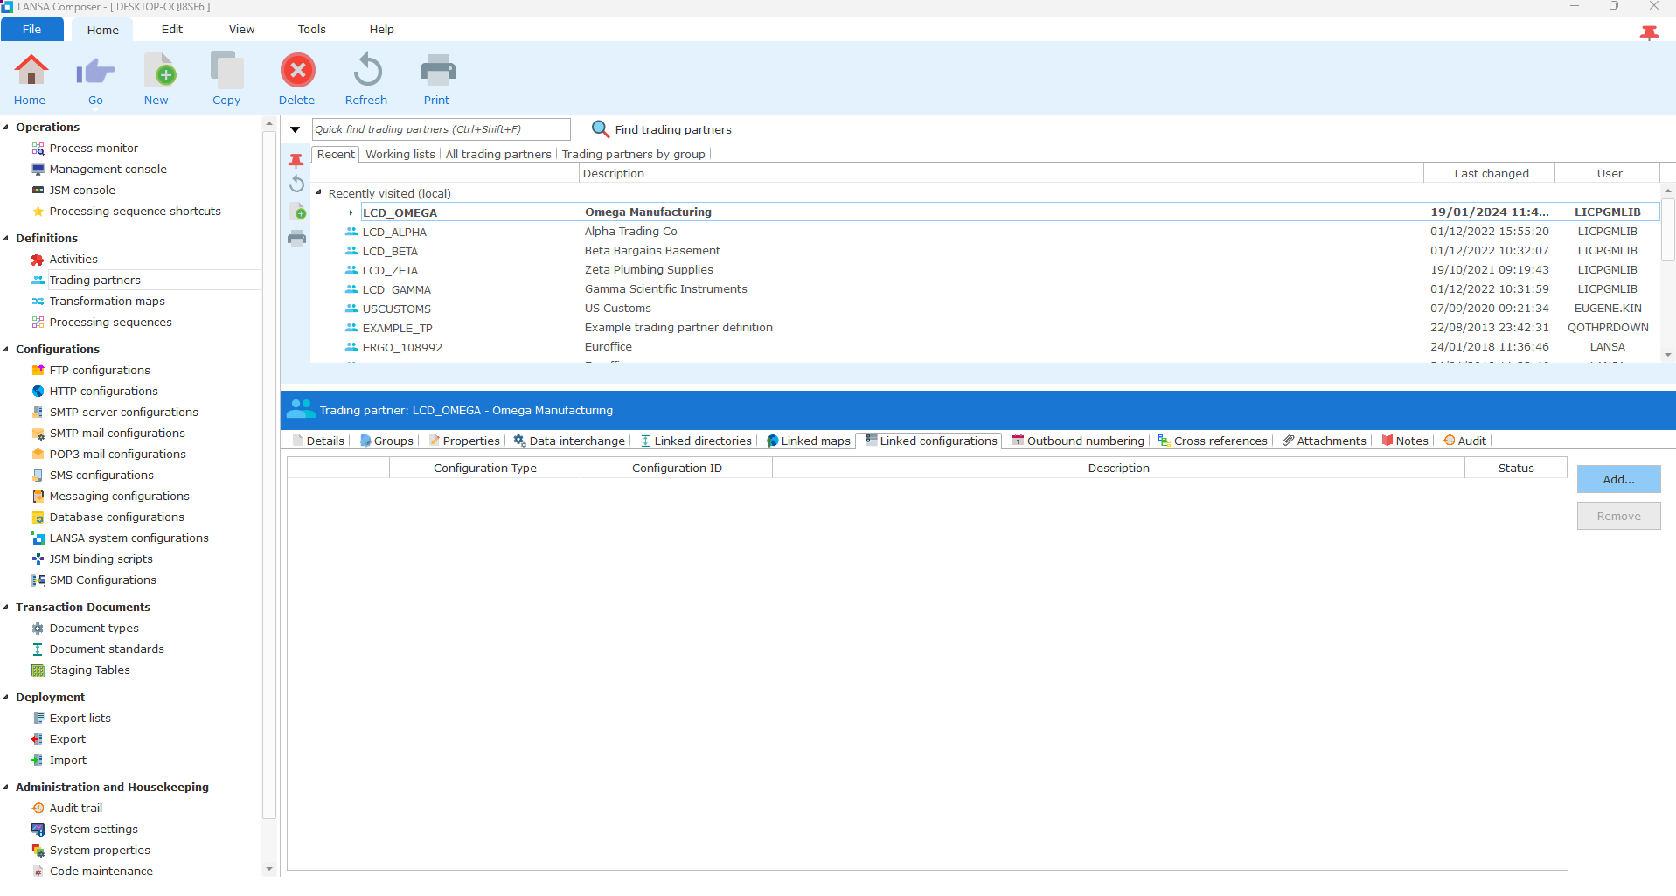The width and height of the screenshot is (1676, 896).
Task: Open the Notes tab
Action: (1405, 441)
